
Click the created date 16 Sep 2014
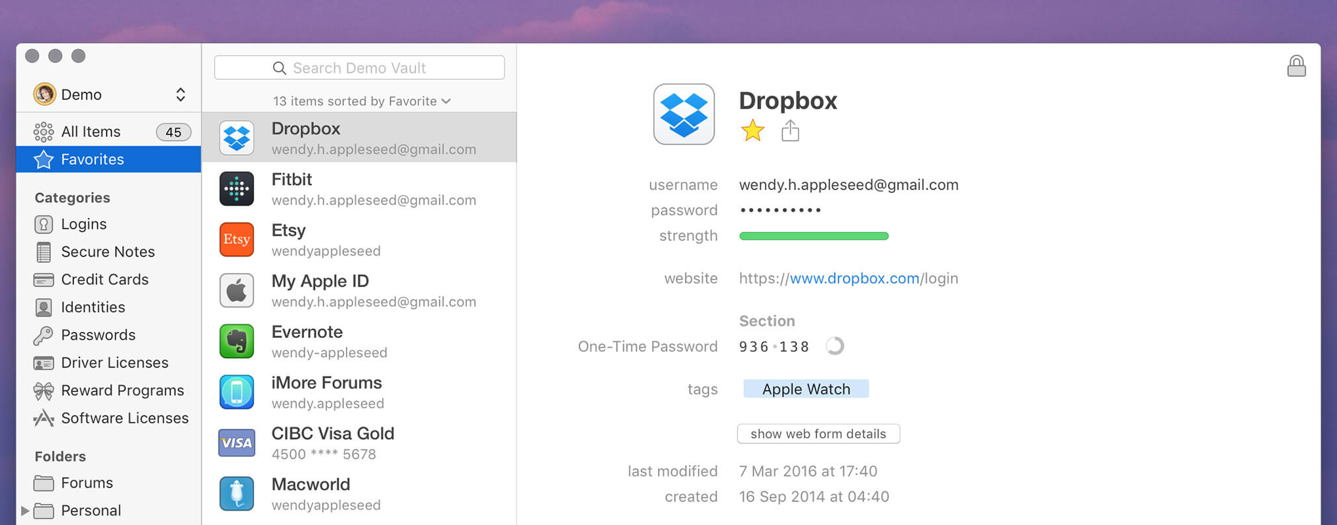pyautogui.click(x=814, y=497)
